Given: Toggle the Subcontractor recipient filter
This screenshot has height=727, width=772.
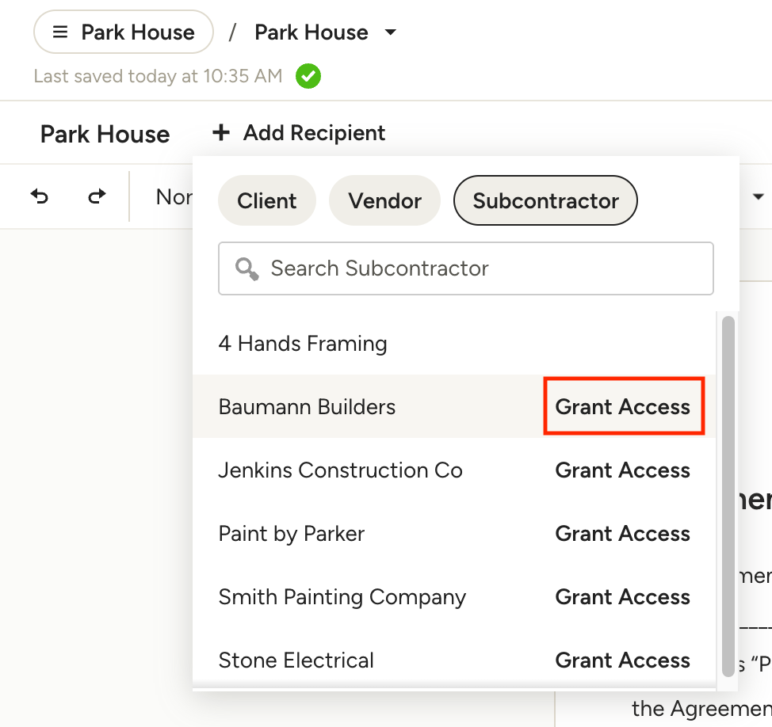Looking at the screenshot, I should pos(545,200).
